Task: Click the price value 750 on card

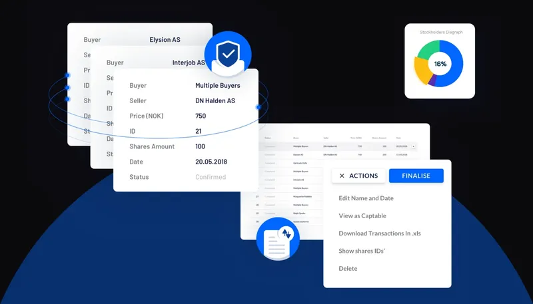Action: point(201,116)
